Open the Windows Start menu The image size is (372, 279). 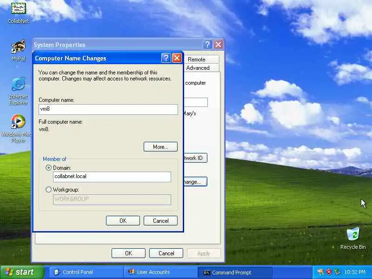click(22, 272)
